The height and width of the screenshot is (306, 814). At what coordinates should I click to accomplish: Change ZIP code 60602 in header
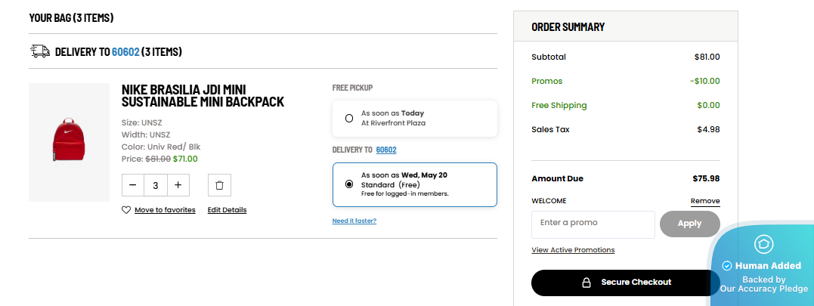click(x=125, y=52)
